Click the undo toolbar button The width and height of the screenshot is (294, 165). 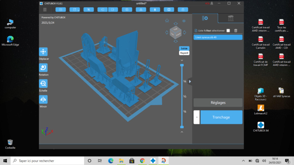(x=103, y=10)
